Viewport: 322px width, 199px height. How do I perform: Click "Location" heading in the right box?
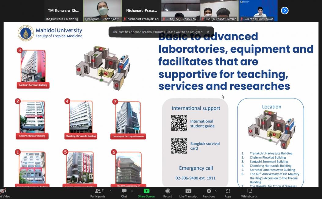(272, 107)
